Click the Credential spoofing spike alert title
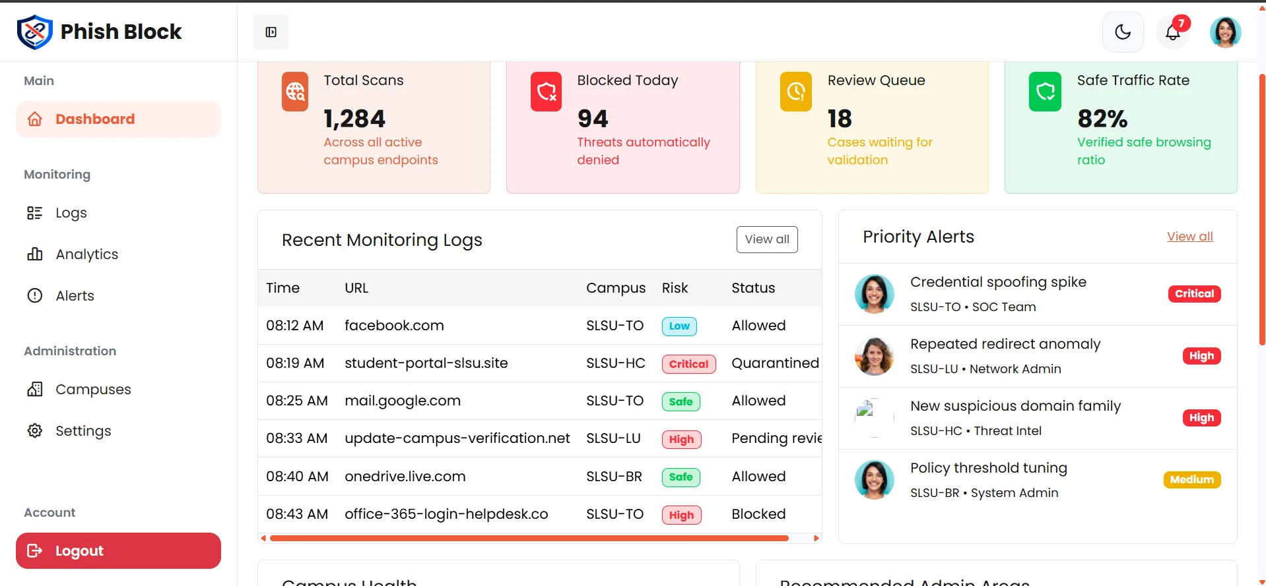The width and height of the screenshot is (1266, 586). pyautogui.click(x=998, y=282)
